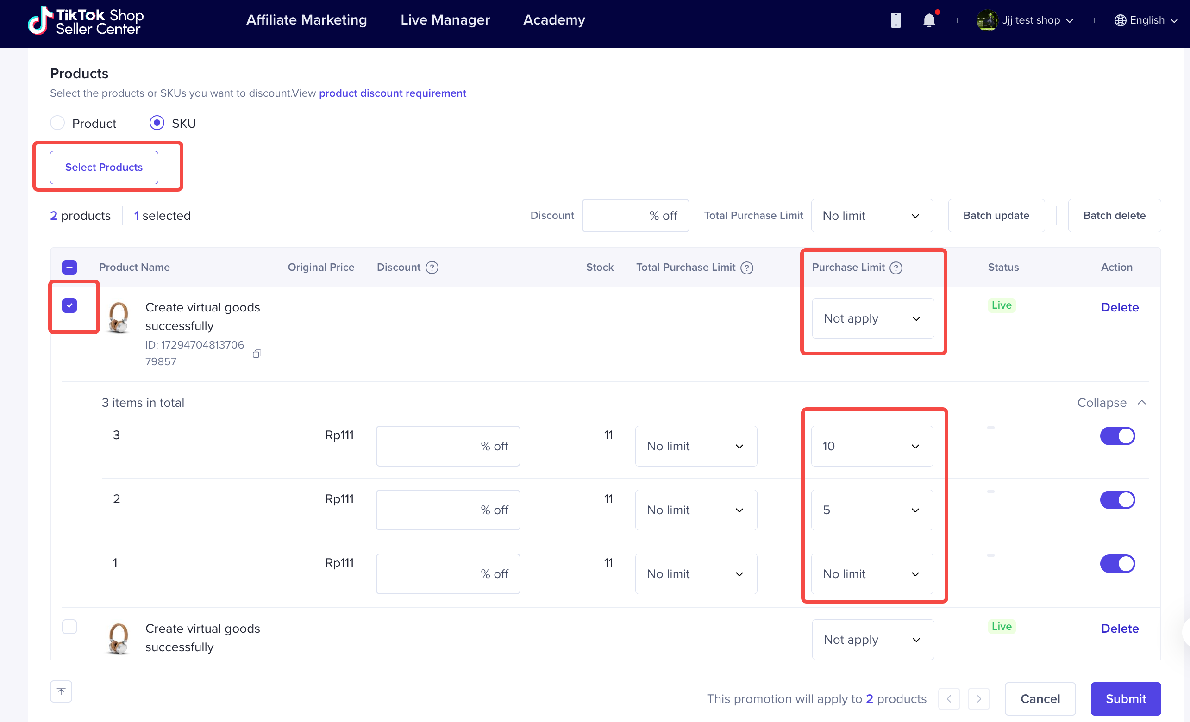This screenshot has width=1190, height=722.
Task: Click the Batch update button
Action: (996, 216)
